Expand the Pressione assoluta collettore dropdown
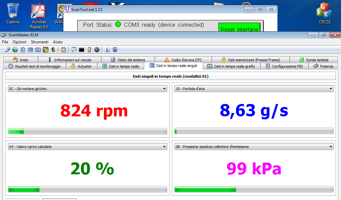 [x=331, y=147]
